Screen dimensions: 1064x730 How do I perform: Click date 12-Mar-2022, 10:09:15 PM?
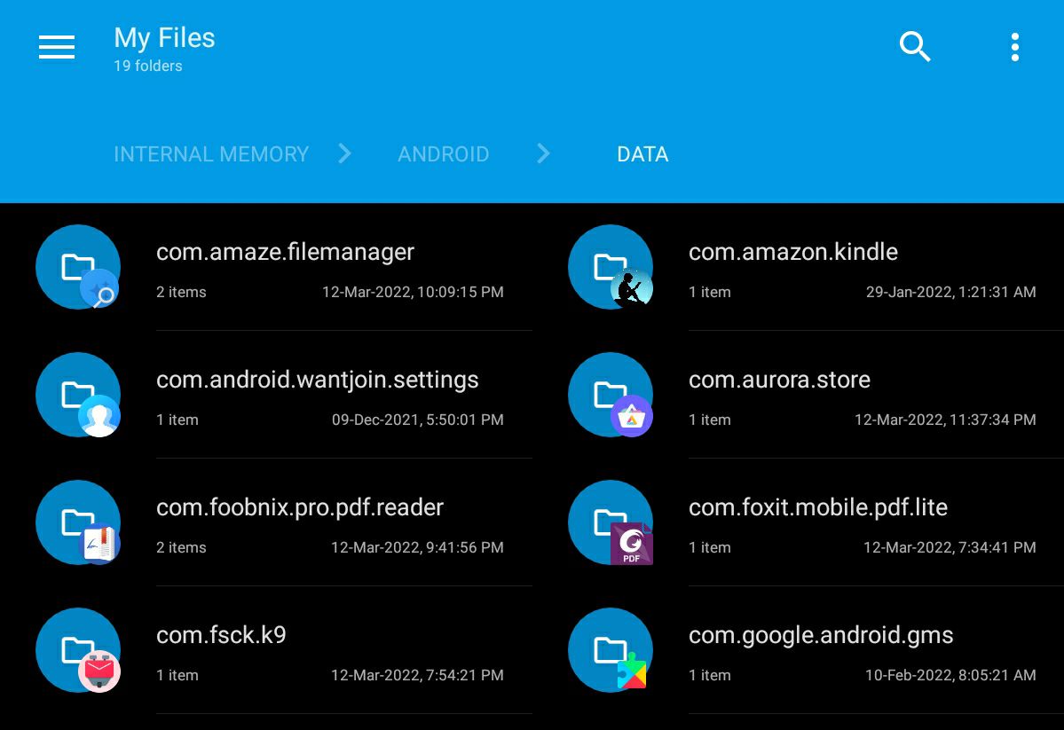[x=413, y=293]
